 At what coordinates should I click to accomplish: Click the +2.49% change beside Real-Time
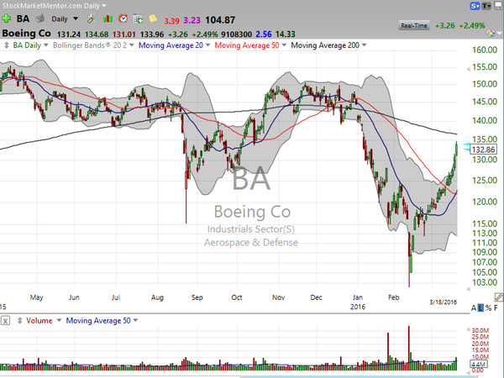472,26
